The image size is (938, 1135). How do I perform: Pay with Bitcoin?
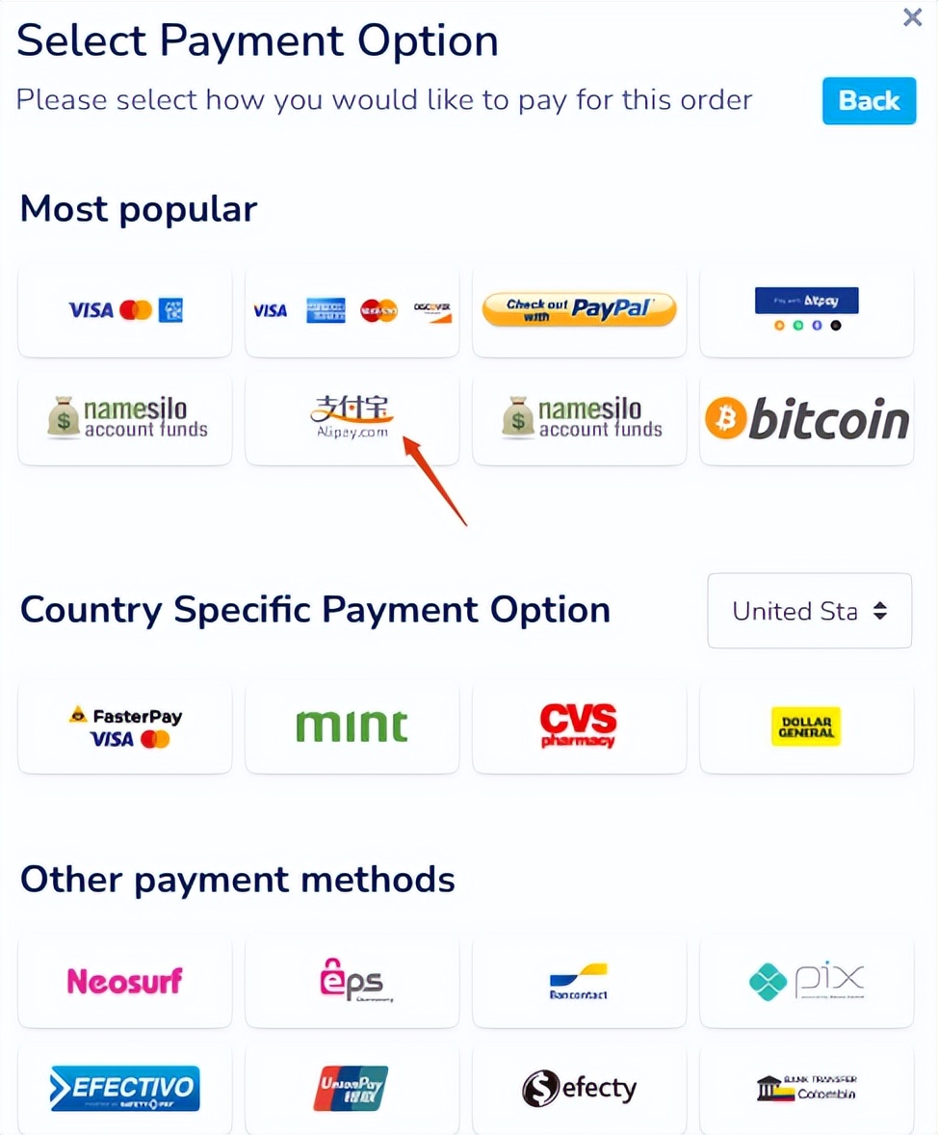coord(806,419)
